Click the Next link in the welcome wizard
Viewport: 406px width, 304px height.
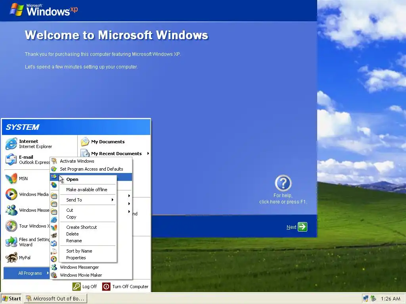pos(291,227)
